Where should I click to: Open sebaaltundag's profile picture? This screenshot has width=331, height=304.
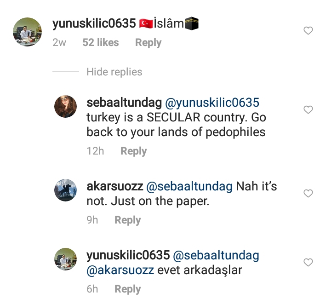pyautogui.click(x=66, y=107)
